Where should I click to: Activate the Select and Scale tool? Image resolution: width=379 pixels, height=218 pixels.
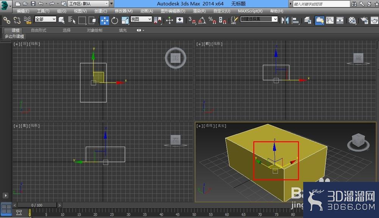(x=125, y=21)
